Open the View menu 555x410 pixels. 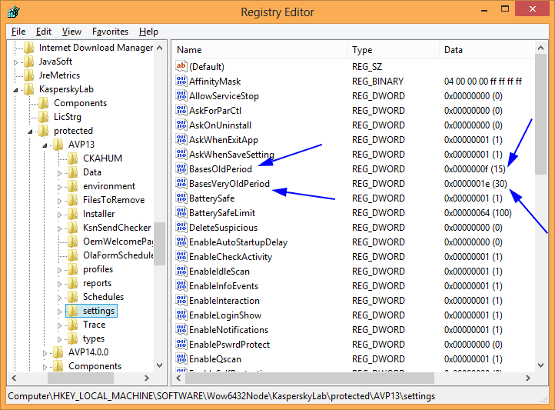tap(71, 32)
